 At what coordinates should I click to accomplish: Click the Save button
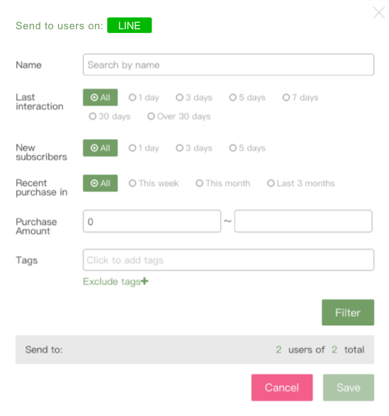pos(348,387)
